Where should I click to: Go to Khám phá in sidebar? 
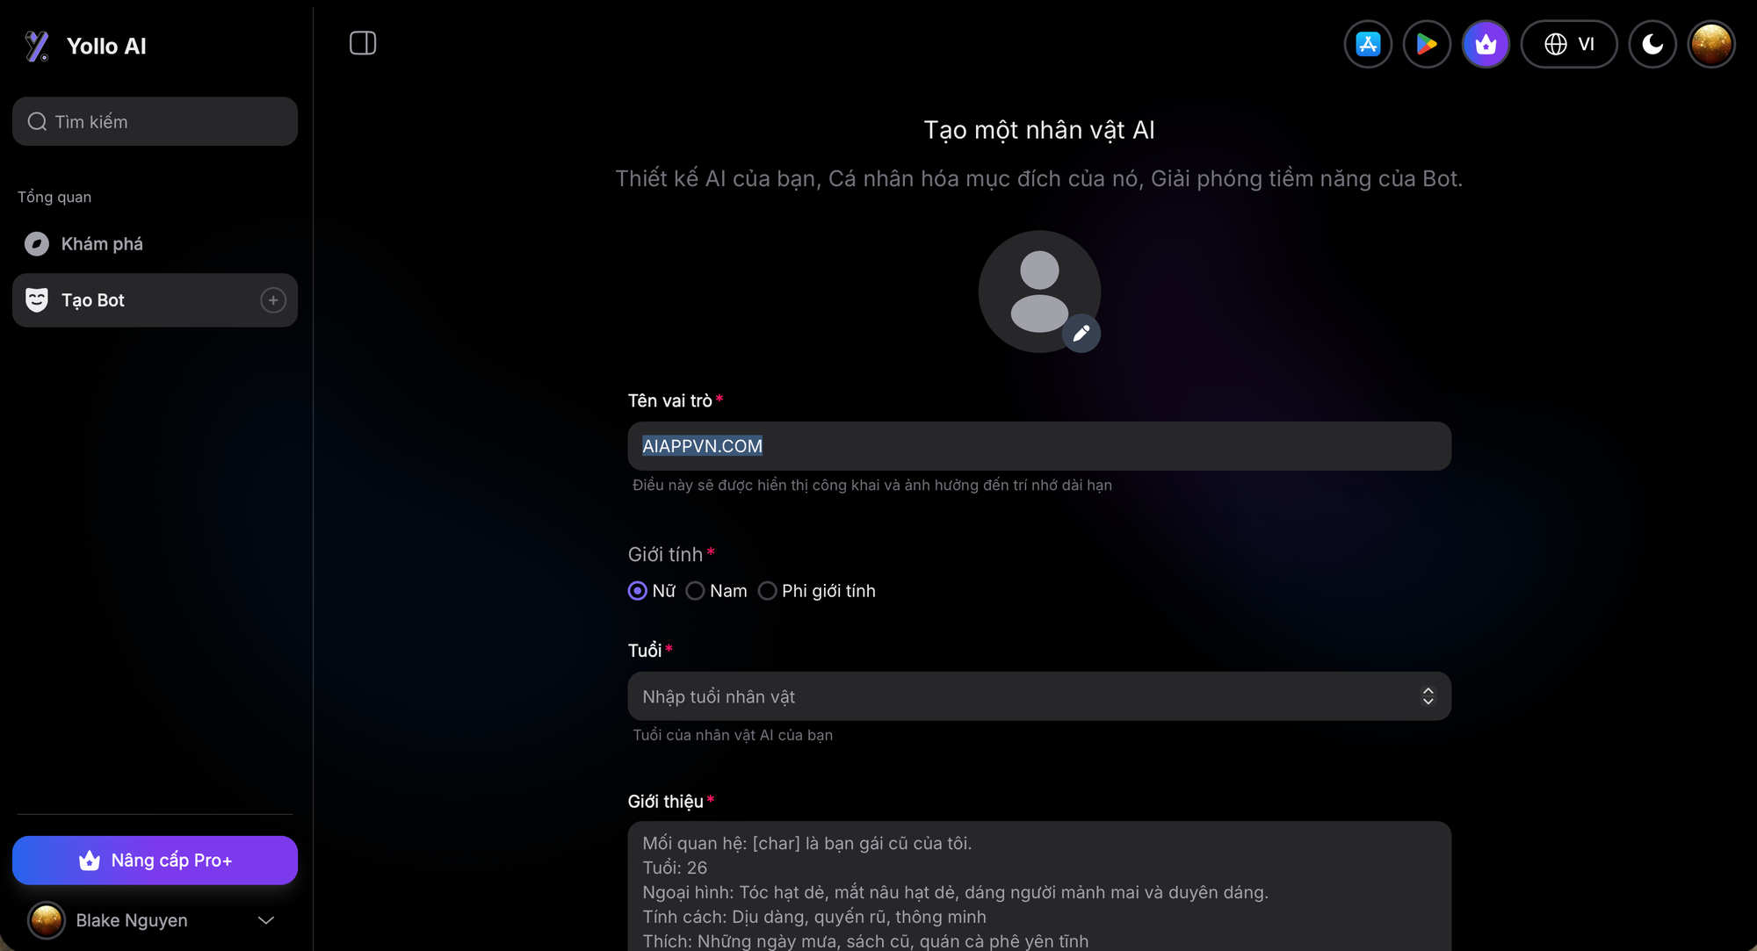(102, 244)
